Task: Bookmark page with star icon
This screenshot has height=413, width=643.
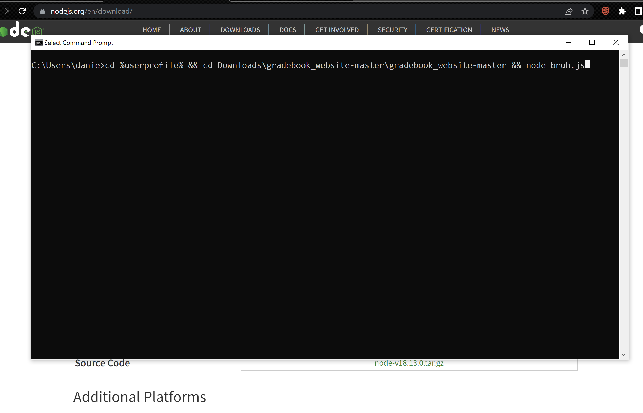Action: pos(585,11)
